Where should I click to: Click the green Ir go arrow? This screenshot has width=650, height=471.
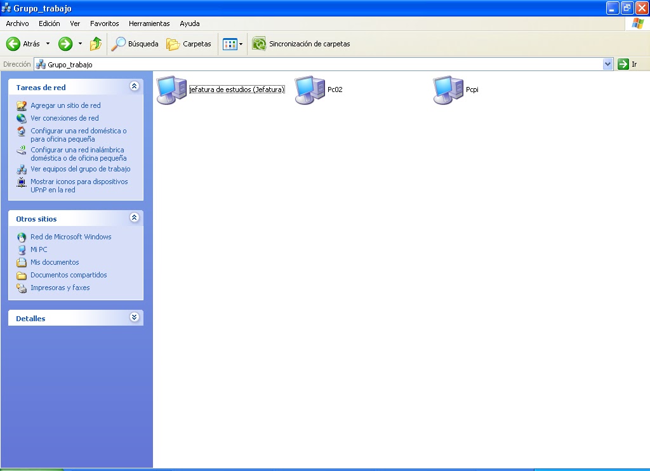point(623,64)
